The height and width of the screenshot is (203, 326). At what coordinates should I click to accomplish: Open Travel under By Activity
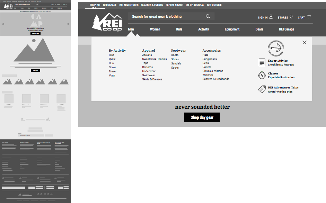click(113, 71)
